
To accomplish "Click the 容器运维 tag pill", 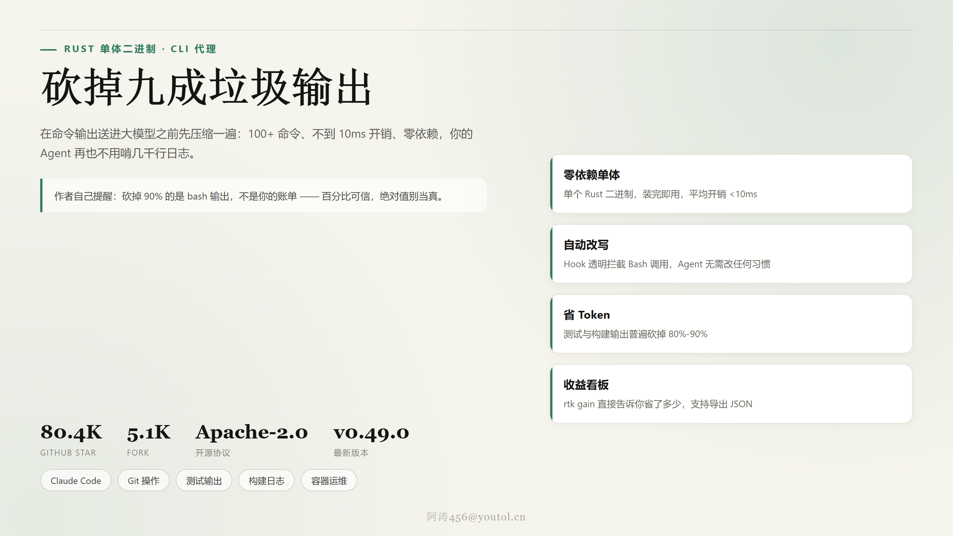I will pos(329,480).
